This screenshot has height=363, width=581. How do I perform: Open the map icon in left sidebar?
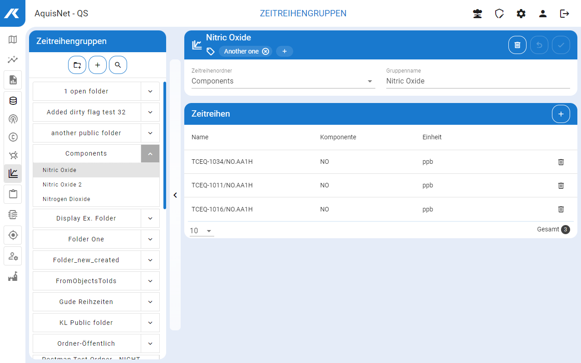[x=13, y=39]
